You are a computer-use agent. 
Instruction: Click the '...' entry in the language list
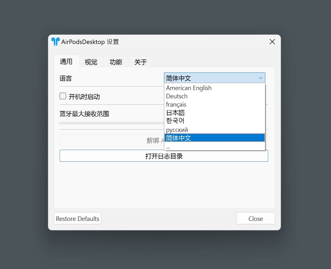coord(215,146)
